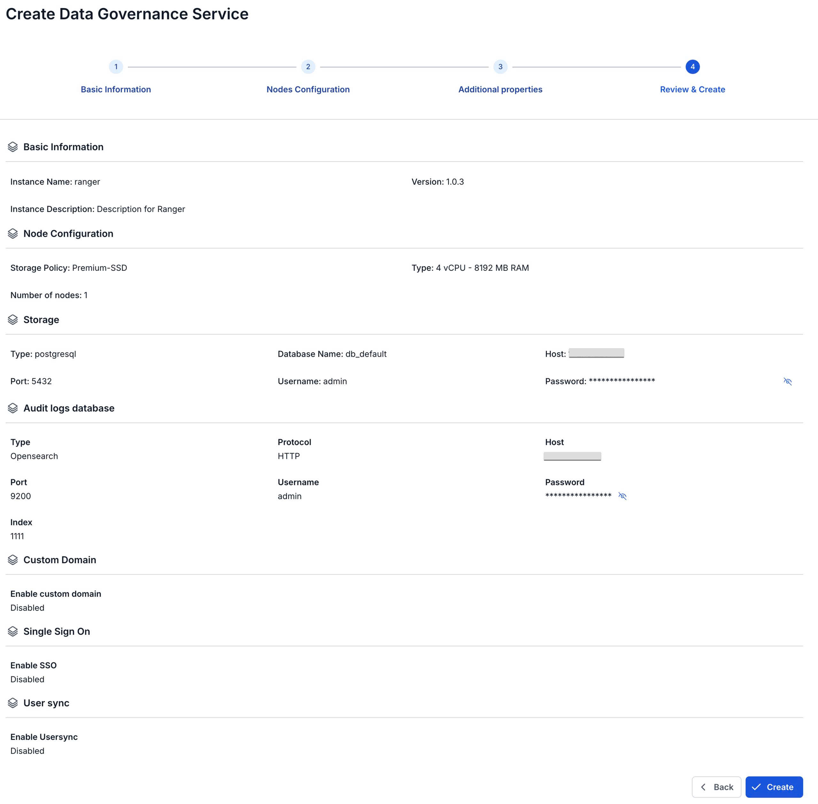Click the Basic Information section layers icon
The height and width of the screenshot is (804, 818).
(x=13, y=147)
